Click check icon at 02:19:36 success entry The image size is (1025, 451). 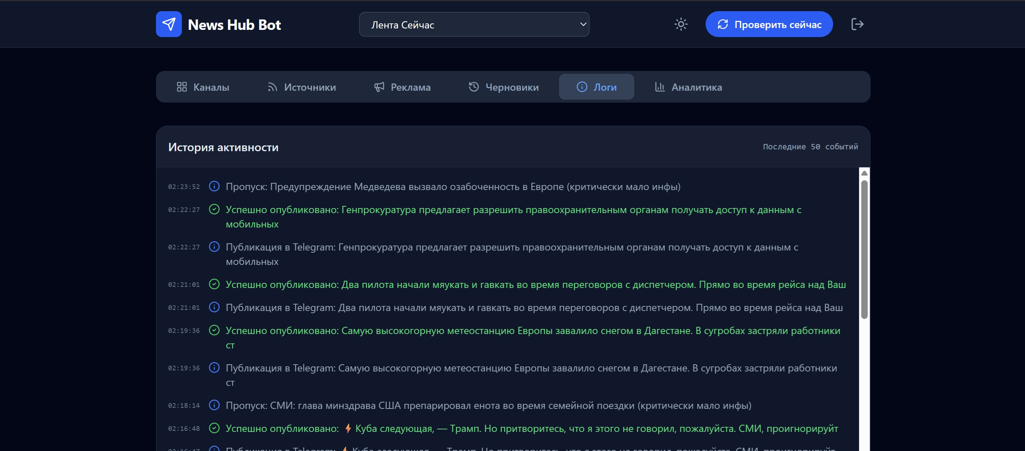point(214,330)
